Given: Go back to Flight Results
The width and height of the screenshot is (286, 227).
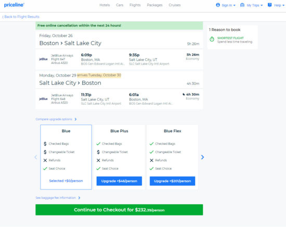Looking at the screenshot, I should click(21, 17).
